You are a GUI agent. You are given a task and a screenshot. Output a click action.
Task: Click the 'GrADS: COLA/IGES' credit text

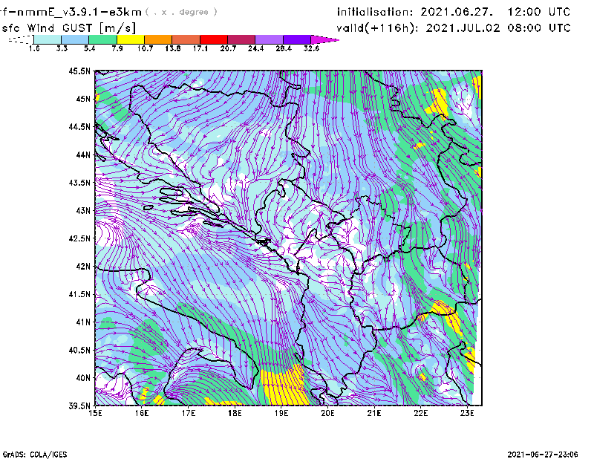pyautogui.click(x=35, y=455)
